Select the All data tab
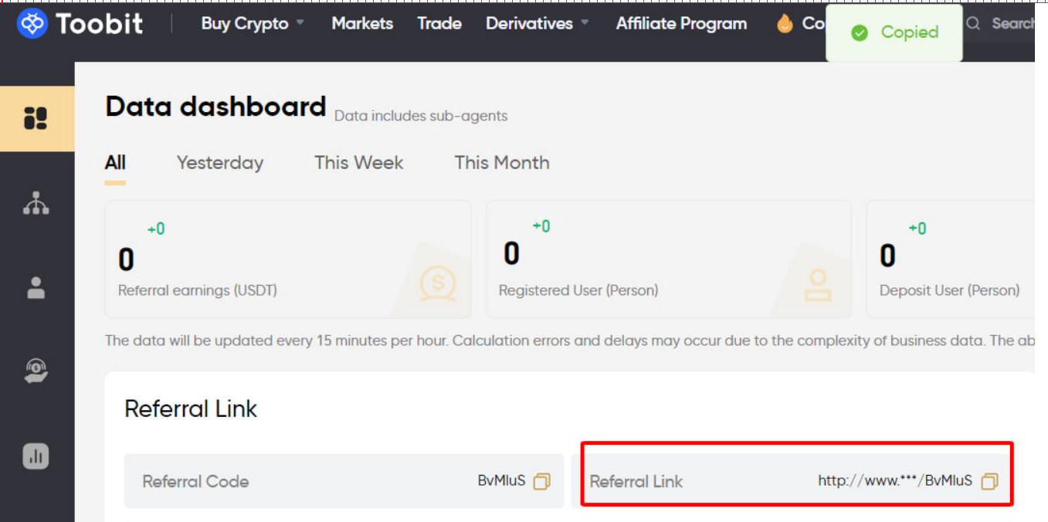 pos(115,163)
